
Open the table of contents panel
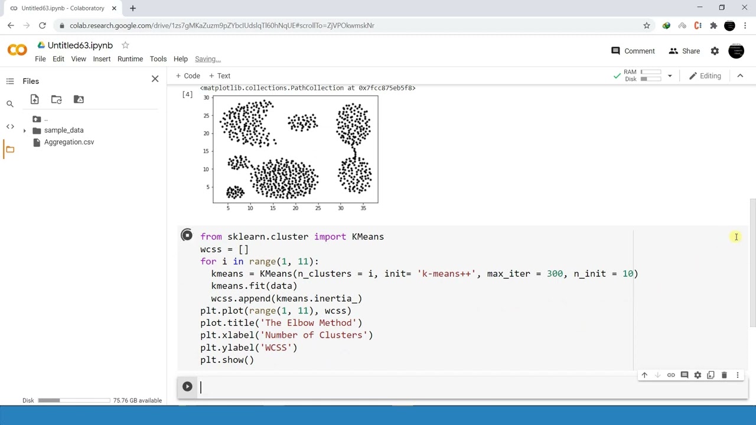tap(10, 81)
